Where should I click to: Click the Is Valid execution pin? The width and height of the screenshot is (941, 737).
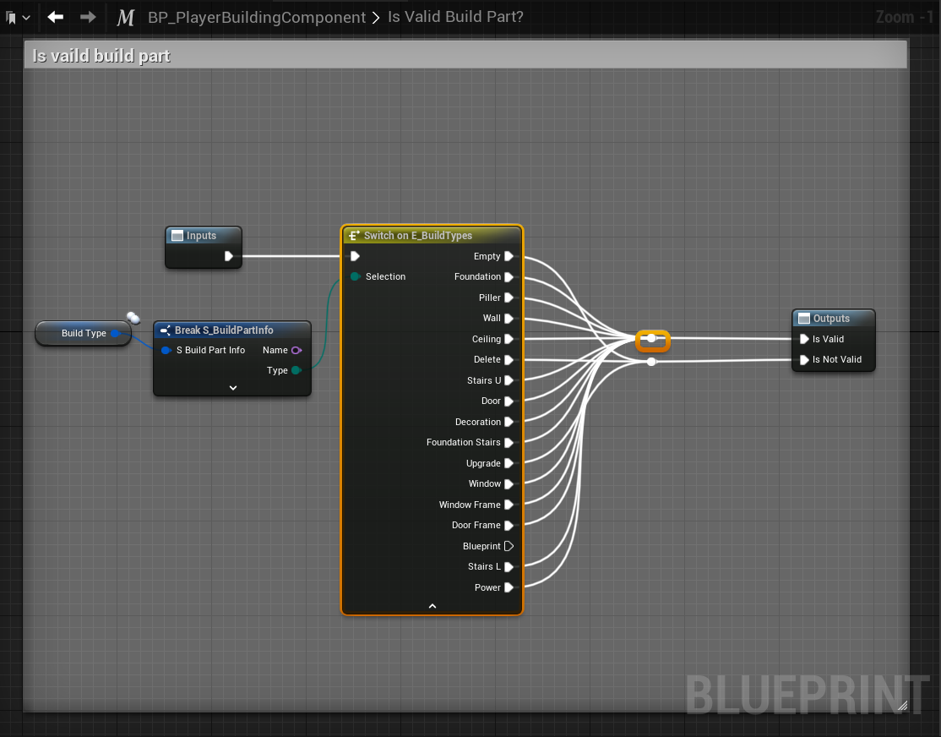804,339
